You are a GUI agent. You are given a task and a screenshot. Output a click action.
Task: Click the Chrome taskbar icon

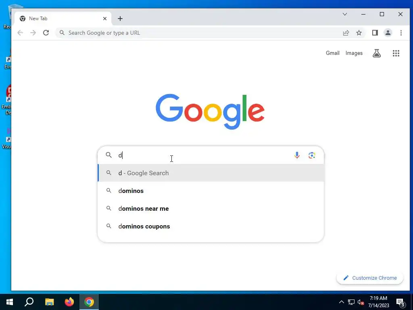(x=89, y=302)
